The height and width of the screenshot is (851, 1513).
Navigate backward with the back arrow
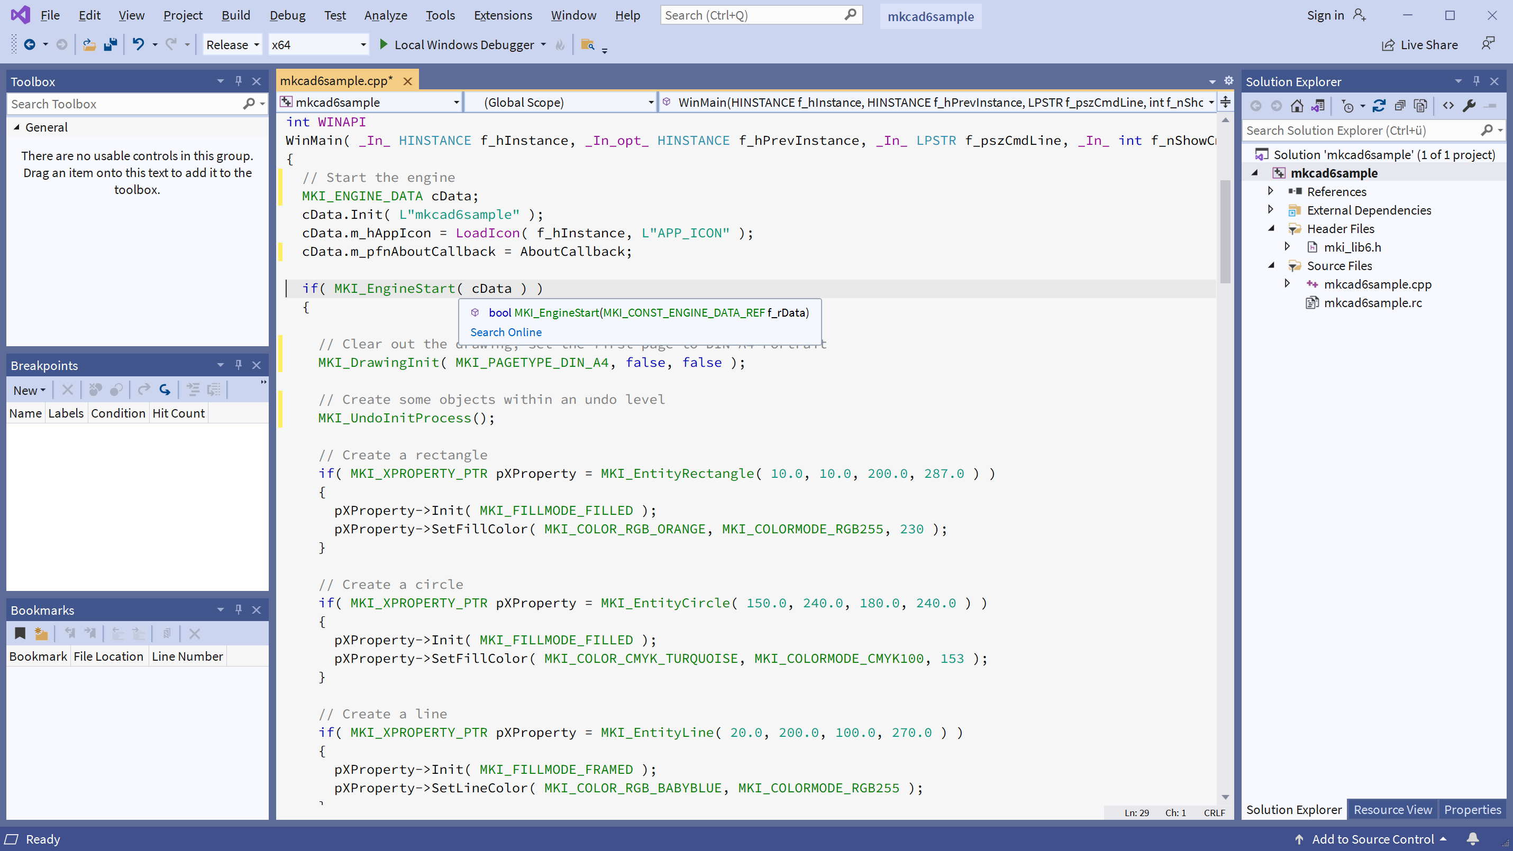[30, 44]
